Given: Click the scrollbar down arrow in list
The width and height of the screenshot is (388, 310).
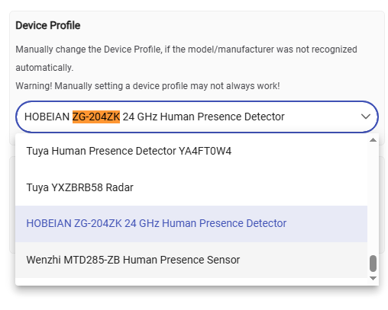Looking at the screenshot, I should pos(373,279).
